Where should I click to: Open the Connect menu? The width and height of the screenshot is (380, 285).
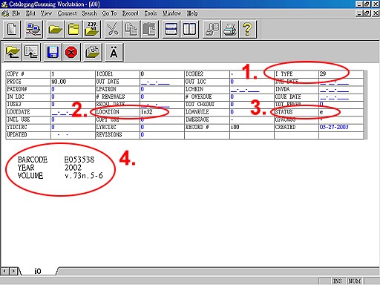tap(67, 13)
